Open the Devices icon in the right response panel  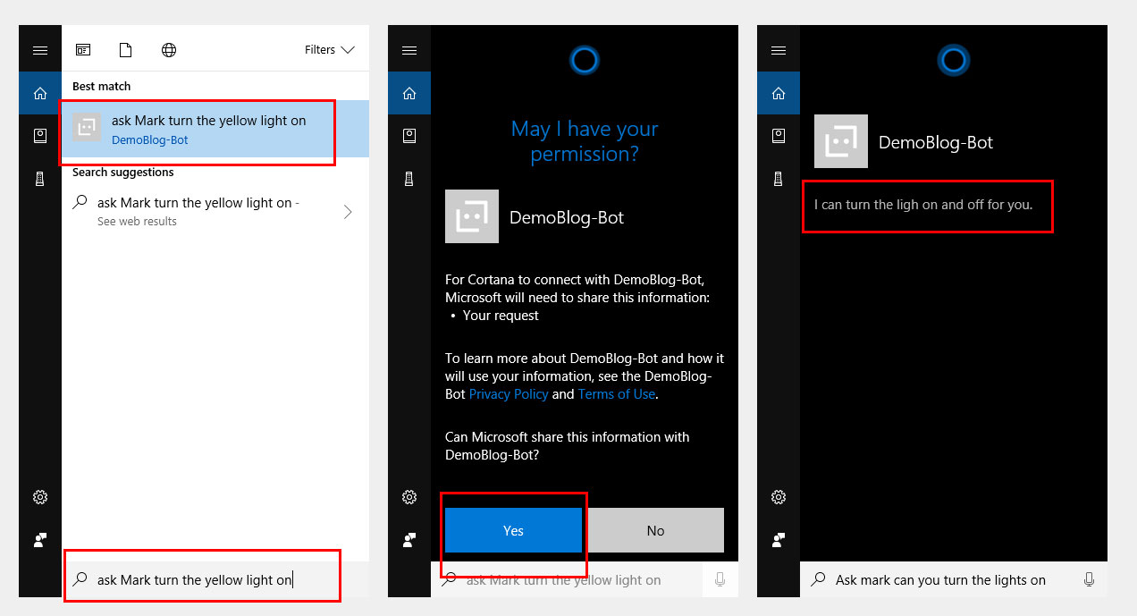pos(779,179)
